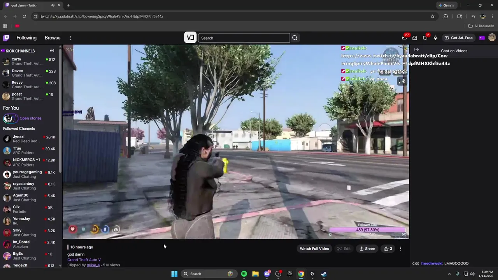Click the address bar URL
This screenshot has width=498, height=280.
point(102,16)
